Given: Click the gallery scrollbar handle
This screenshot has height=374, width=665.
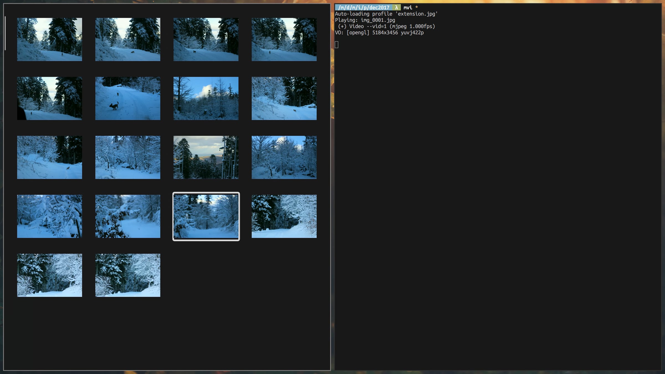Looking at the screenshot, I should pyautogui.click(x=5, y=33).
